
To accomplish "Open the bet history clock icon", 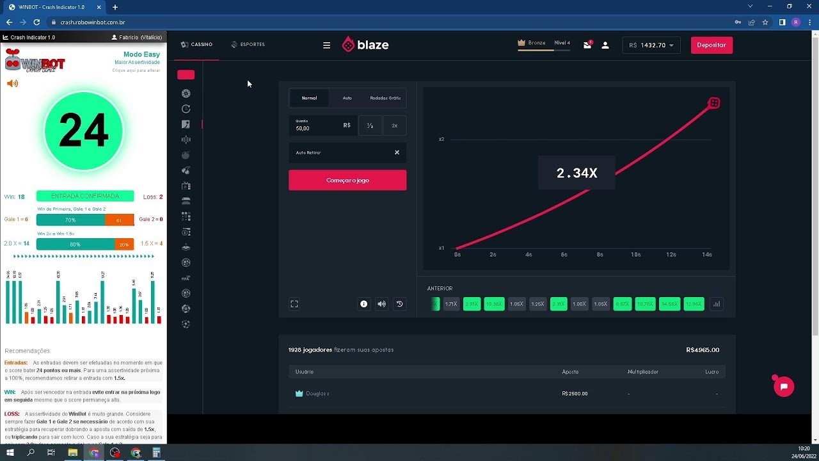I will click(399, 304).
